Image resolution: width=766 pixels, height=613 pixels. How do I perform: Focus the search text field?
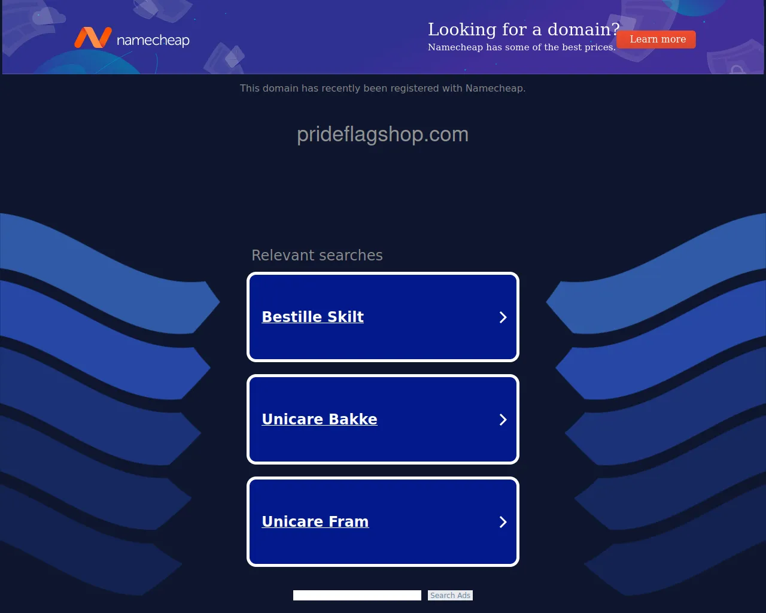click(x=357, y=595)
